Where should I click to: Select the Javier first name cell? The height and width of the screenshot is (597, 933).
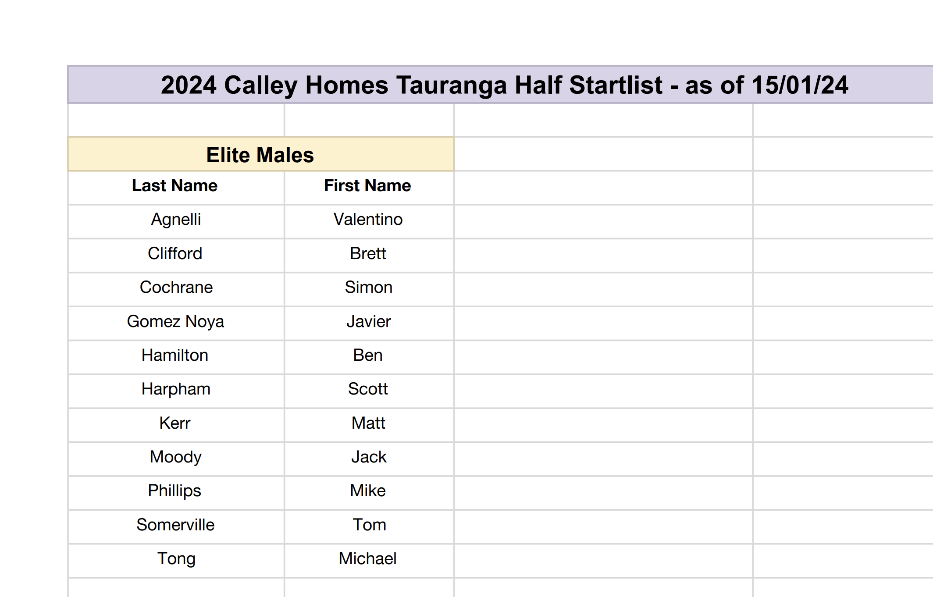pyautogui.click(x=368, y=322)
